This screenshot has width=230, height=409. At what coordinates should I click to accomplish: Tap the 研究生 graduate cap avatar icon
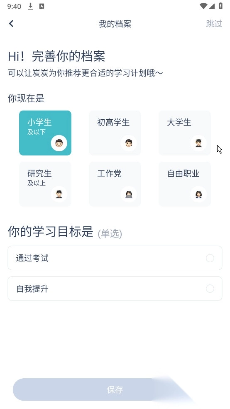click(59, 195)
